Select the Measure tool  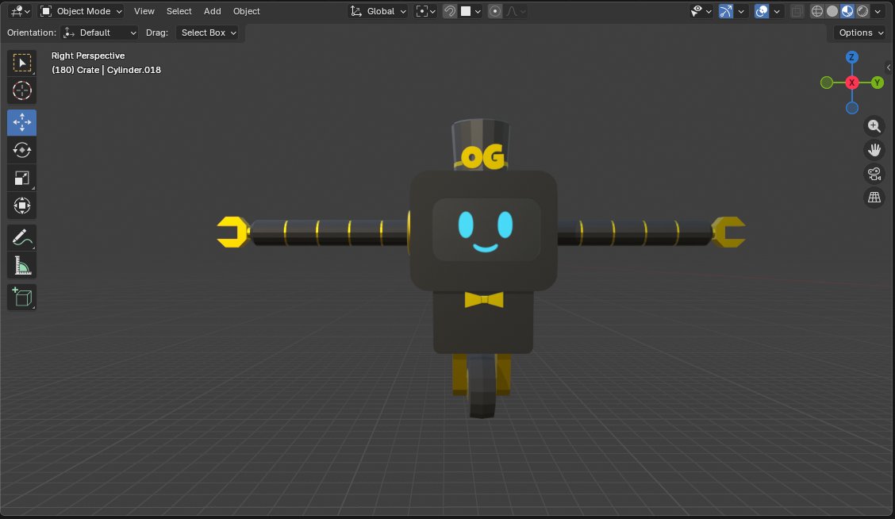[22, 265]
